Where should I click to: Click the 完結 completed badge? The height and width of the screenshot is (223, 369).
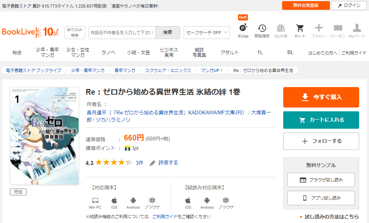(x=18, y=192)
